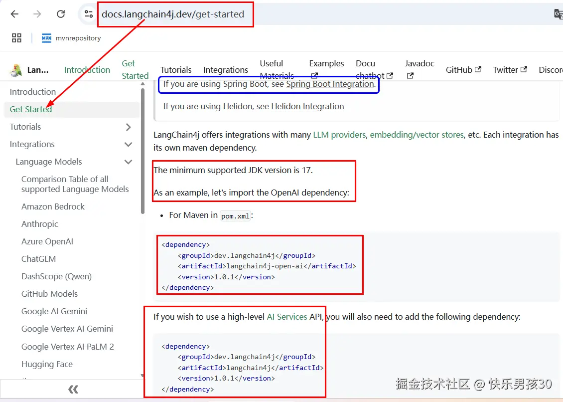Open site information icon in address bar
563x402 pixels.
click(x=88, y=14)
